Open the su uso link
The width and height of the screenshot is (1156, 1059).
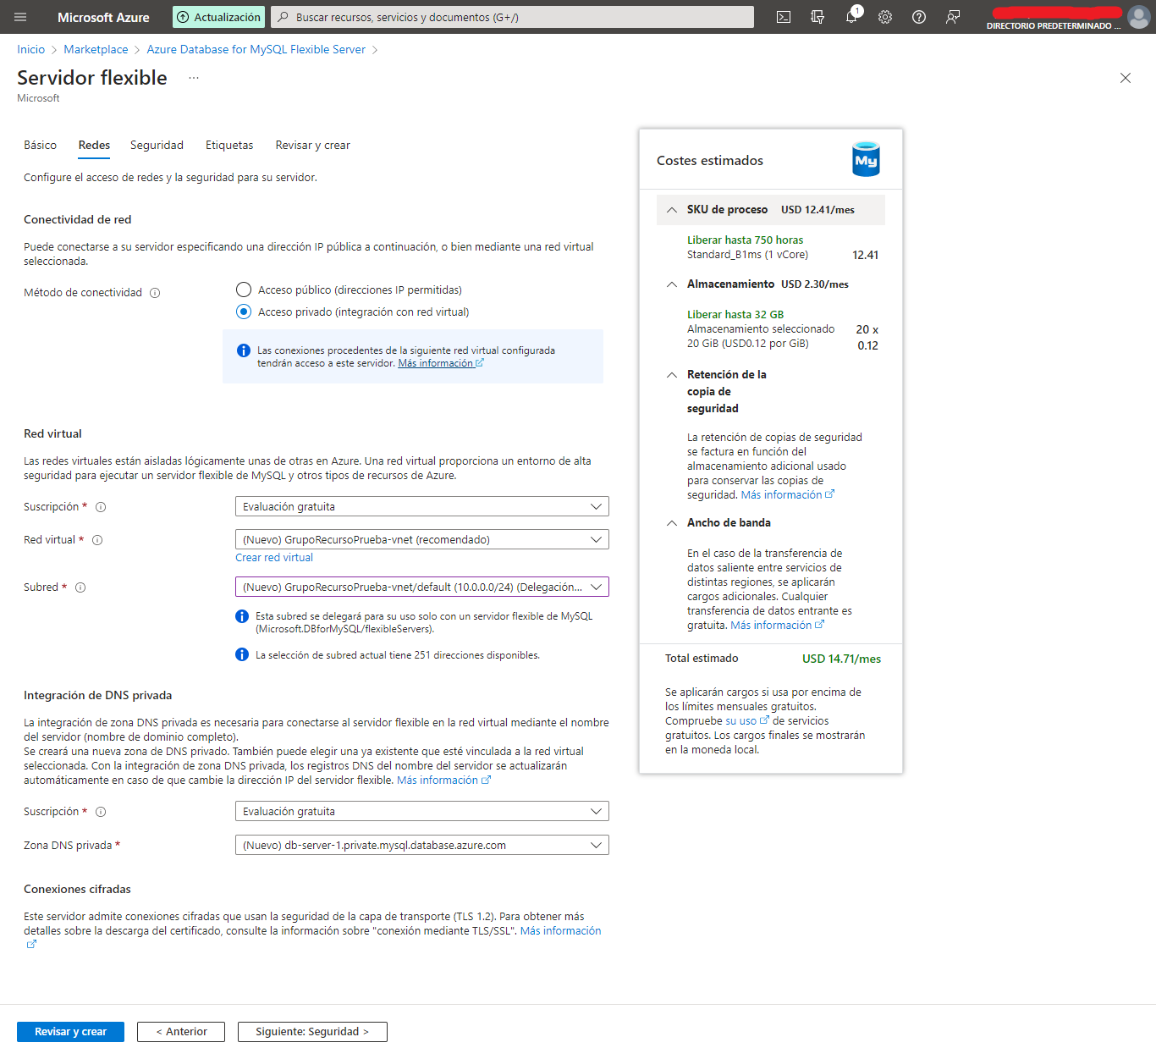[746, 721]
